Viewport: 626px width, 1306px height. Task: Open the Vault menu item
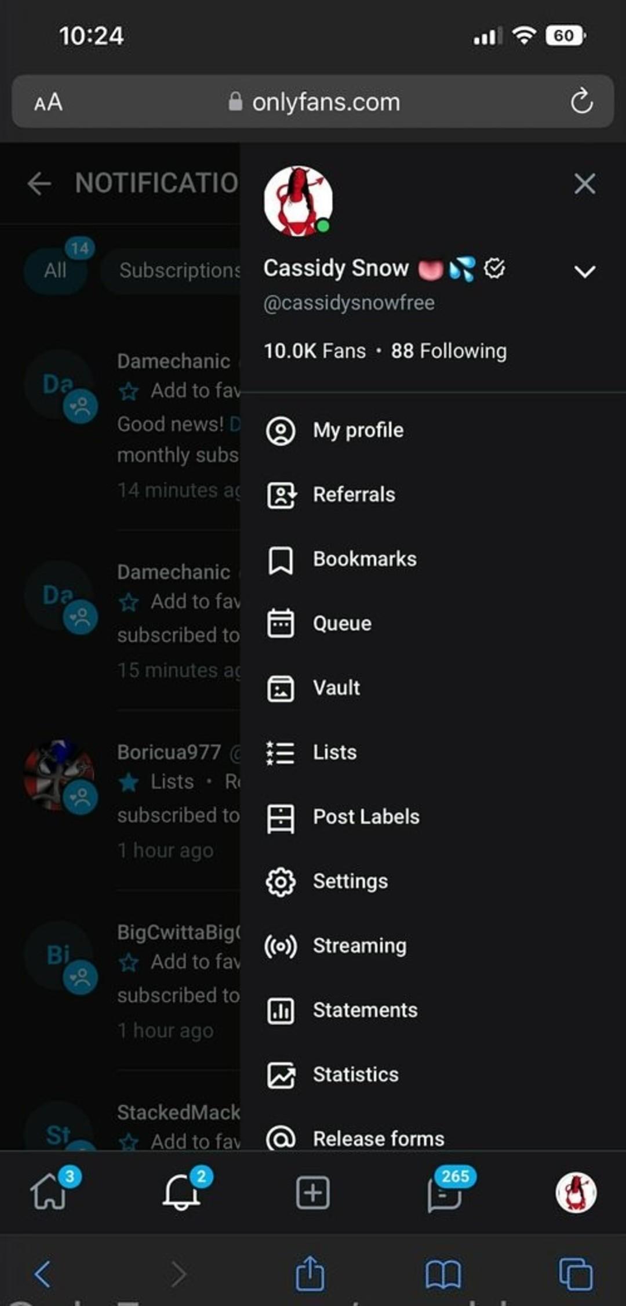pyautogui.click(x=336, y=688)
